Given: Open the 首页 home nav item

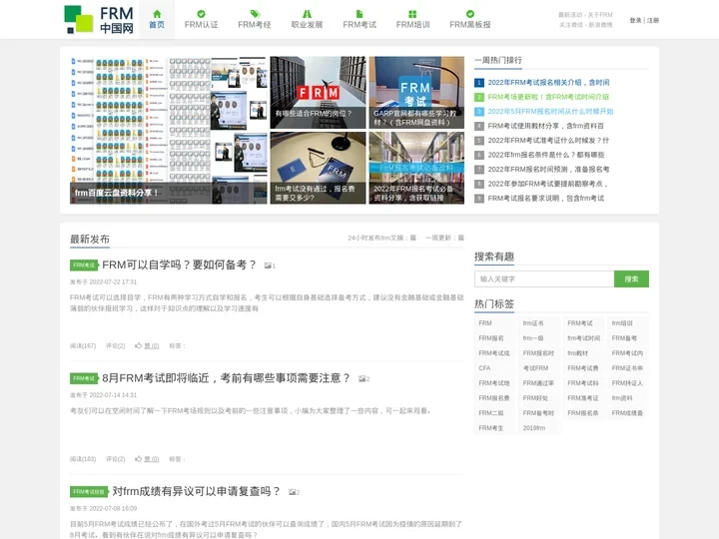Looking at the screenshot, I should 157,19.
